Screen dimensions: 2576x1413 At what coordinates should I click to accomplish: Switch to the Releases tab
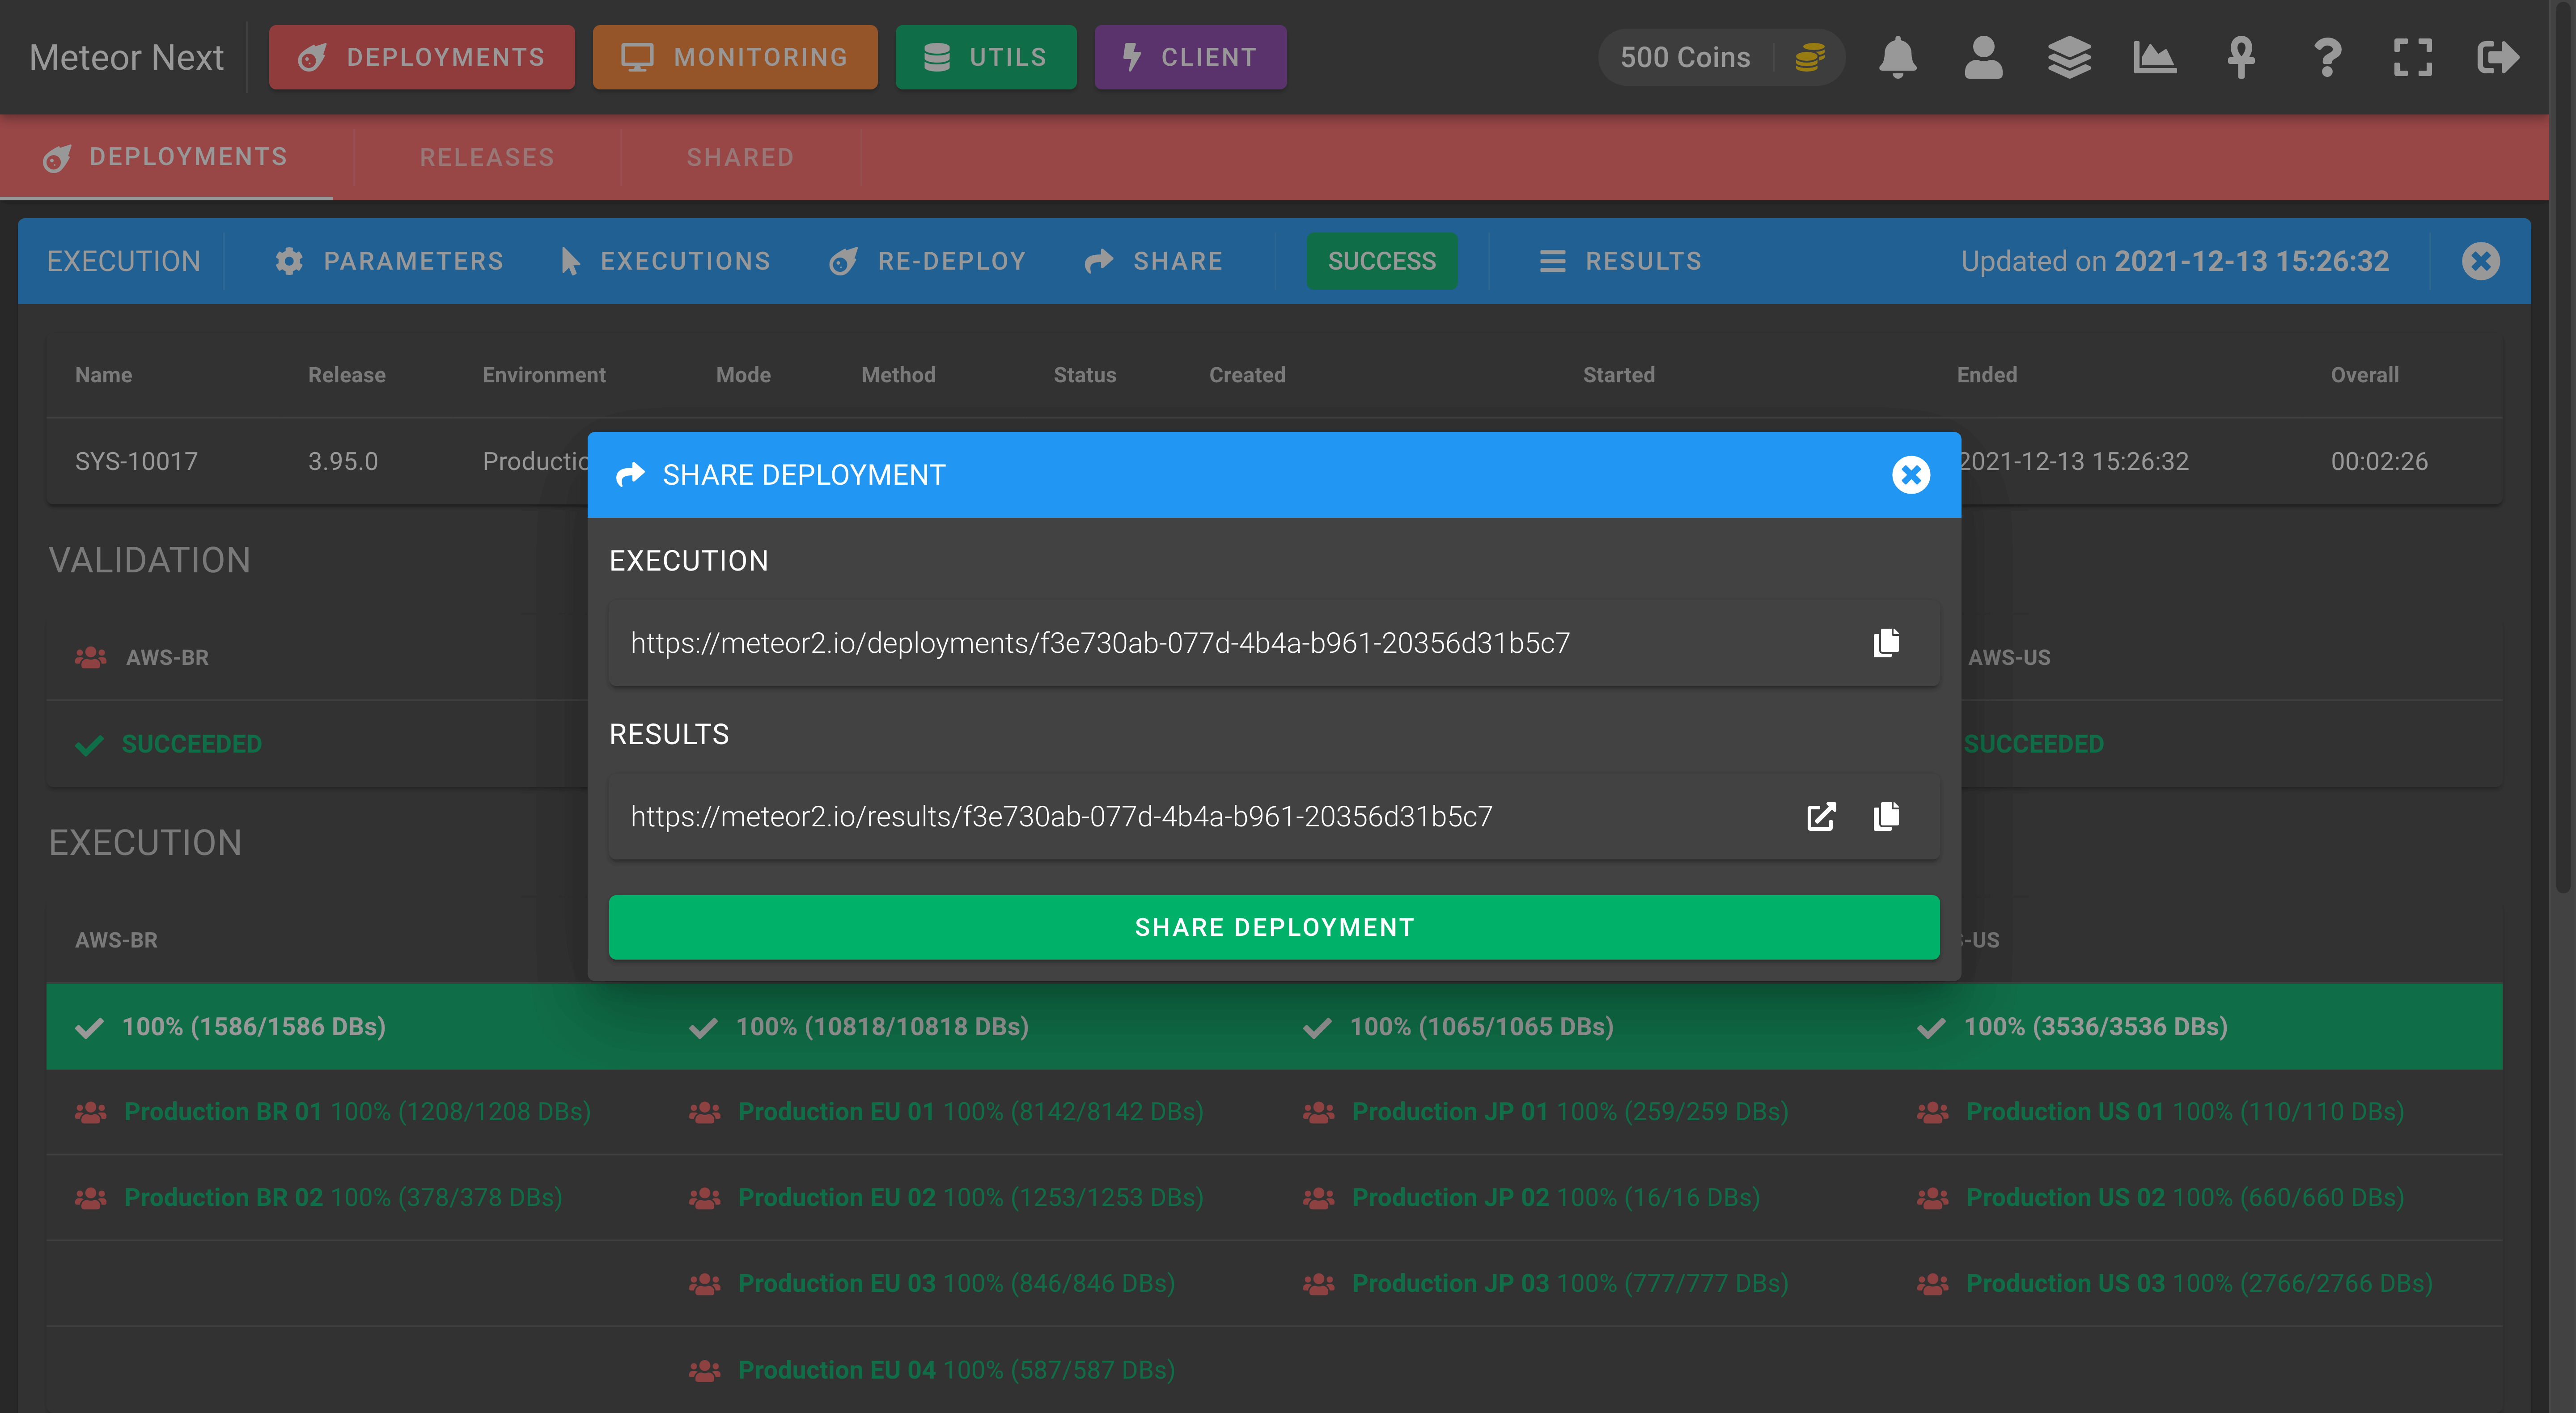487,157
